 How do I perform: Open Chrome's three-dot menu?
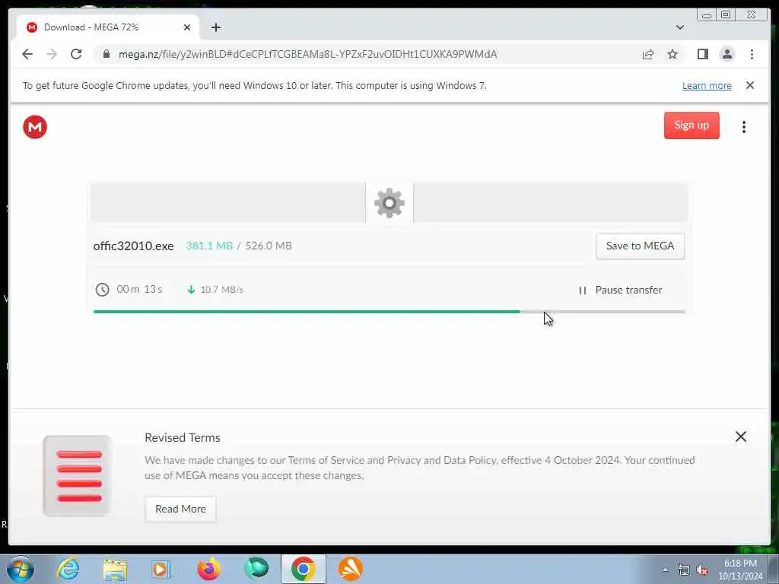coord(752,54)
